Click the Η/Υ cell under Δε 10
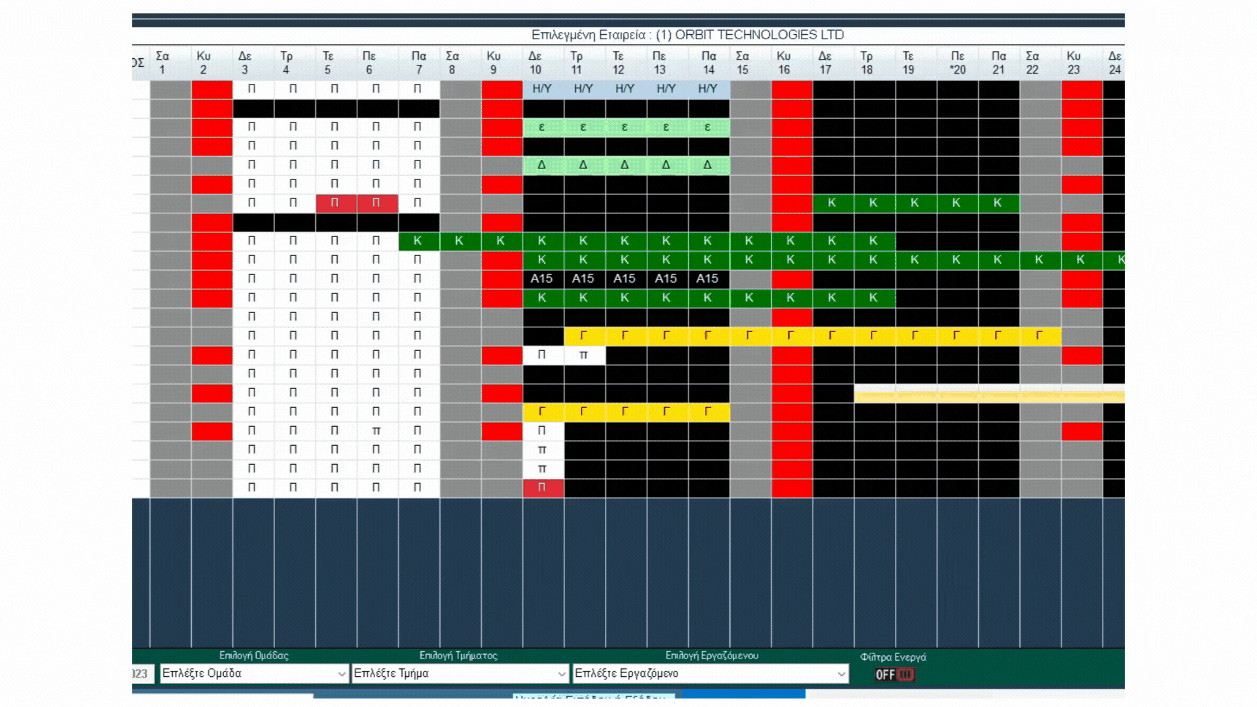Image resolution: width=1257 pixels, height=707 pixels. 542,89
